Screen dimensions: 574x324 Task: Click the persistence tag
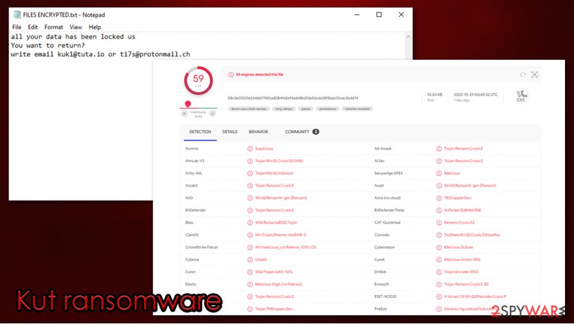coord(327,109)
